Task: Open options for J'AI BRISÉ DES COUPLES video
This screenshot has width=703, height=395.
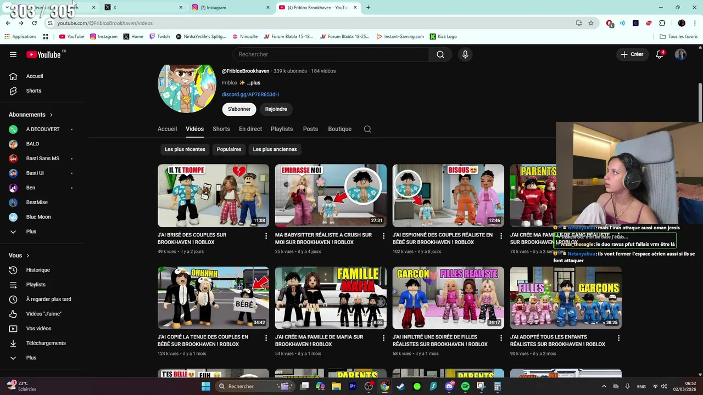Action: pos(266,236)
